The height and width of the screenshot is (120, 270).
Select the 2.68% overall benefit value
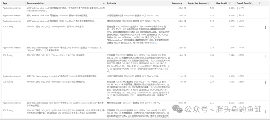241,82
